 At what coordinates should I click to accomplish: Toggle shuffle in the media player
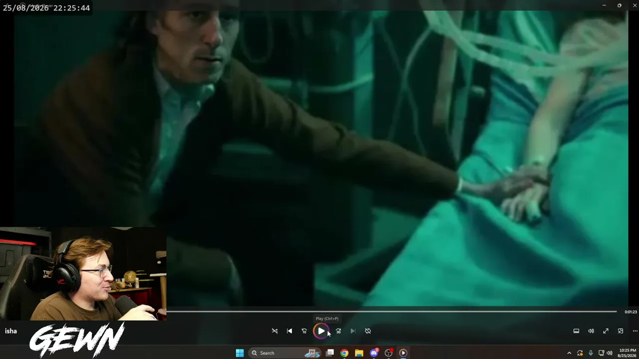click(275, 331)
